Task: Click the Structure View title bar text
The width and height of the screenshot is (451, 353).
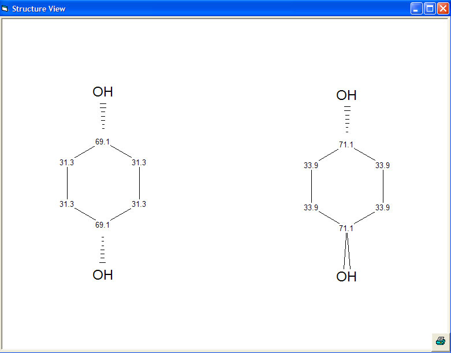Action: click(39, 9)
